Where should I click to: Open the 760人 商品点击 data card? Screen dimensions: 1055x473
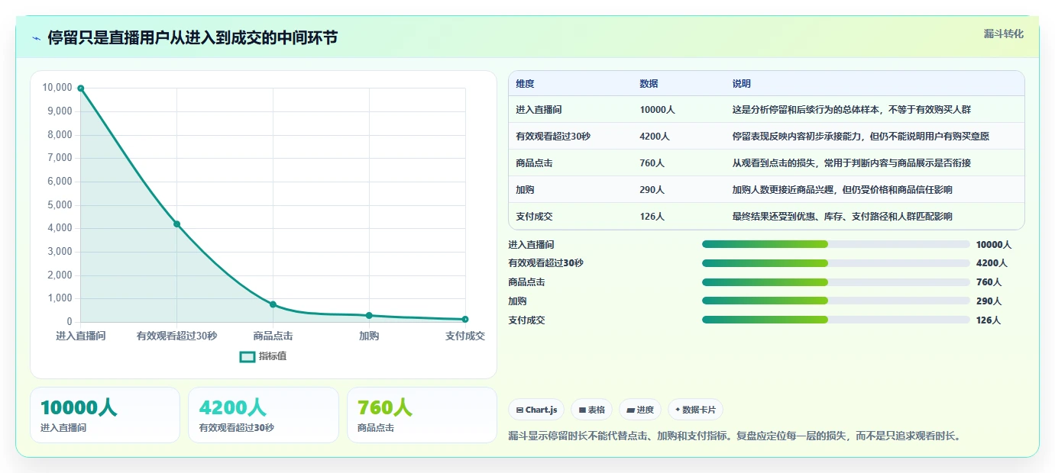422,415
